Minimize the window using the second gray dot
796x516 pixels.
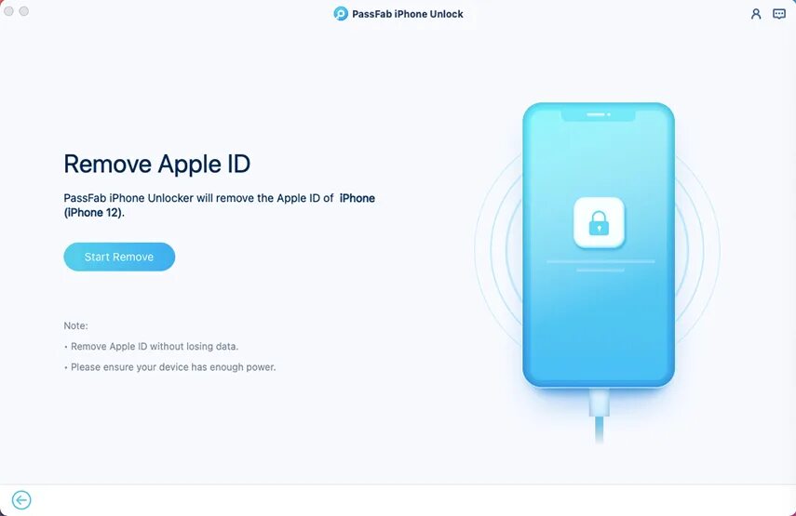[24, 10]
